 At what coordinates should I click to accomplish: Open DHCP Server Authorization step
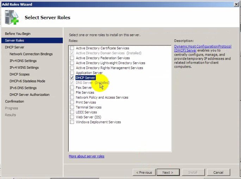30,94
